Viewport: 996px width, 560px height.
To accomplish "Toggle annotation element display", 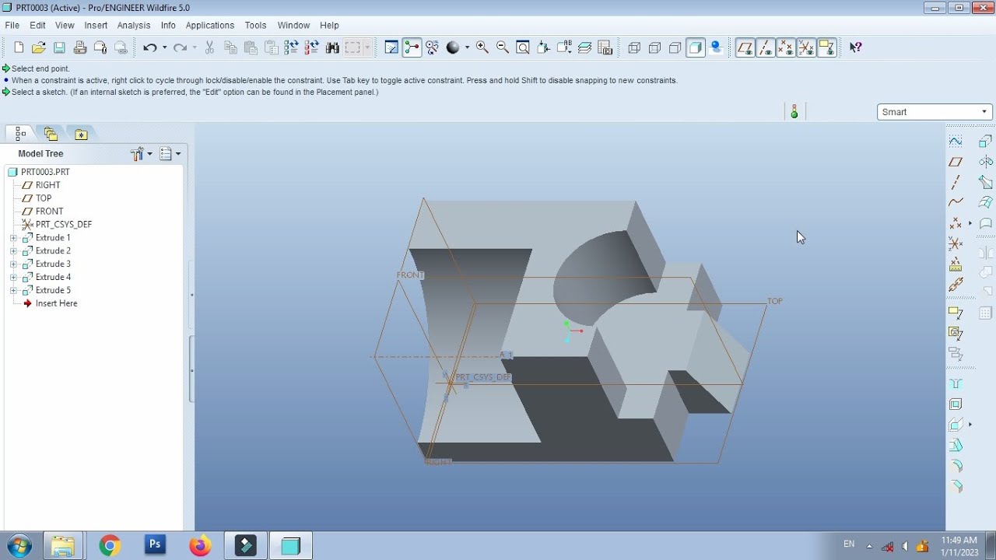I will click(827, 47).
